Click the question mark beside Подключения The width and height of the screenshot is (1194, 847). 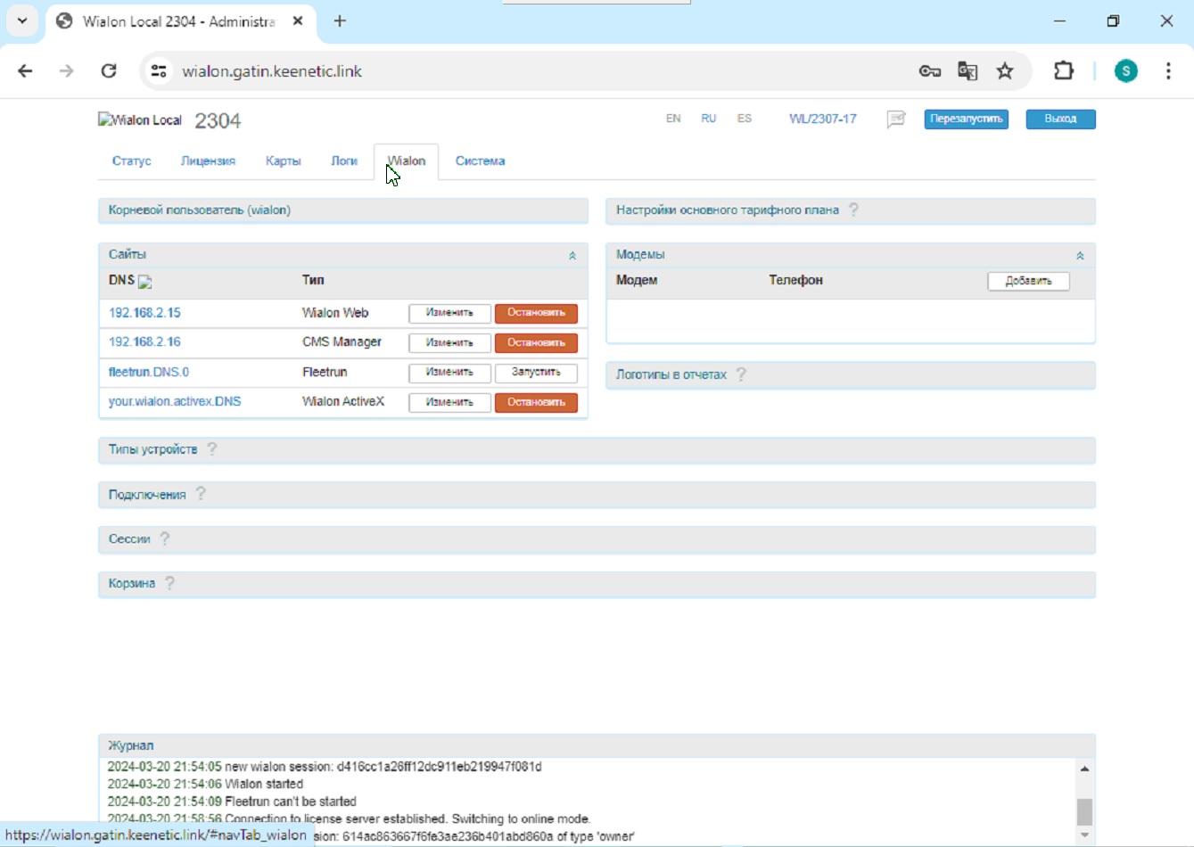[201, 494]
